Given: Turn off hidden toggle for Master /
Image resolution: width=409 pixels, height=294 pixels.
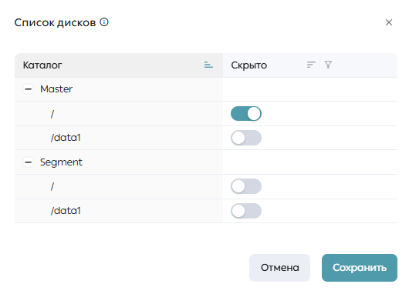Looking at the screenshot, I should pos(246,113).
